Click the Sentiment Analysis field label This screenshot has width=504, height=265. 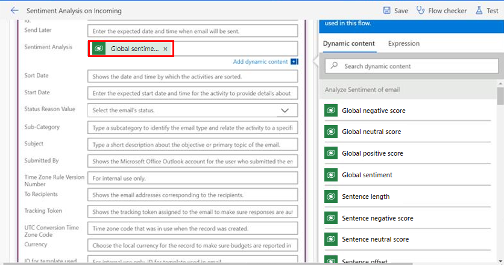(48, 47)
